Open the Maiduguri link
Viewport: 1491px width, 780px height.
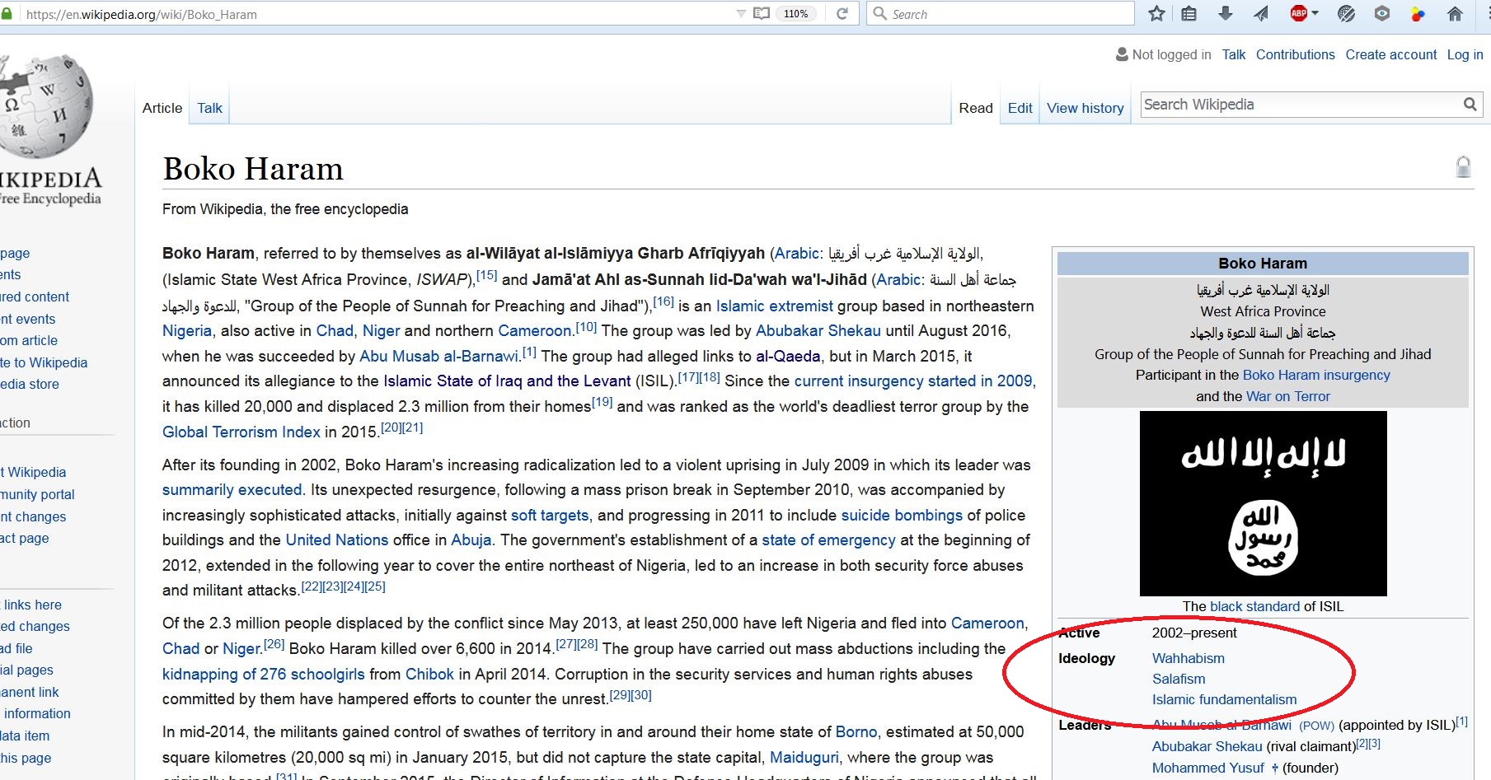(804, 757)
